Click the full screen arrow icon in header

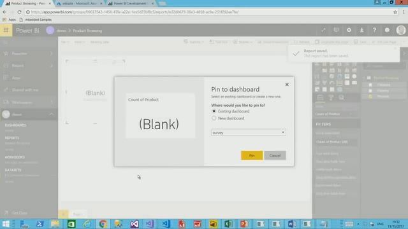pyautogui.click(x=323, y=30)
